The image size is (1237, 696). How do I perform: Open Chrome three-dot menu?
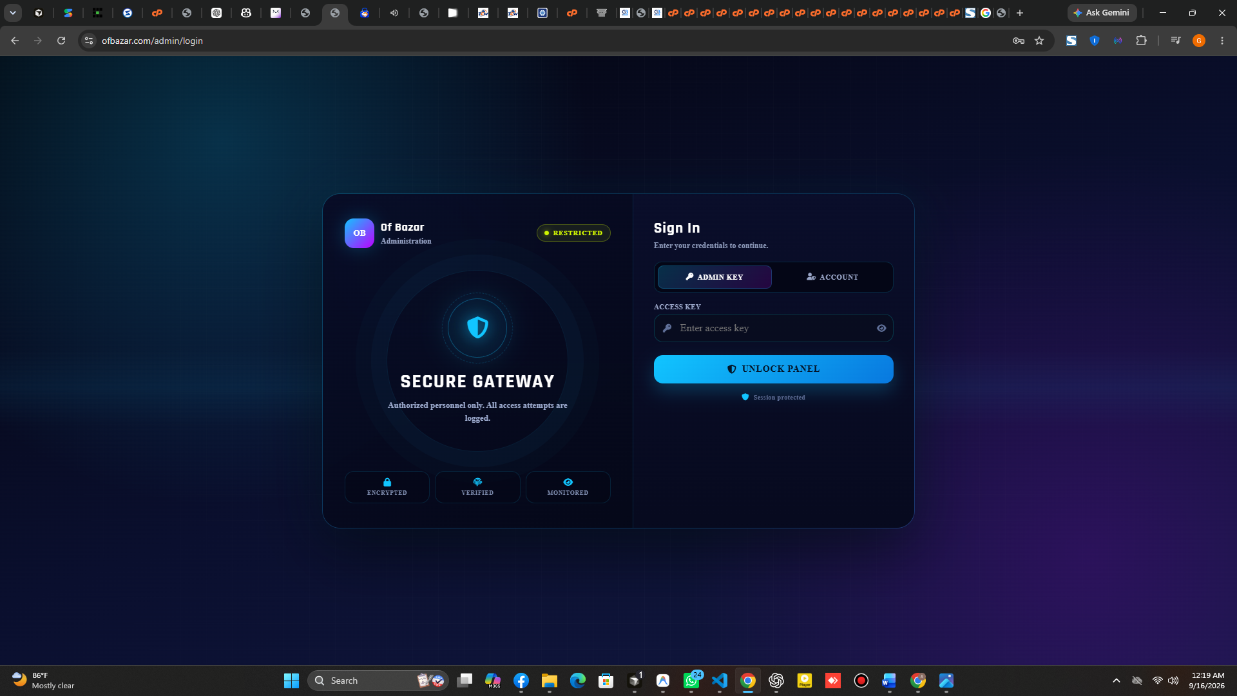[x=1222, y=41]
